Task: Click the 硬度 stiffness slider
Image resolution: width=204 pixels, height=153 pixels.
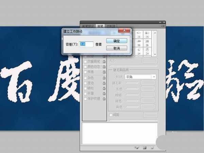Action: 132,101
